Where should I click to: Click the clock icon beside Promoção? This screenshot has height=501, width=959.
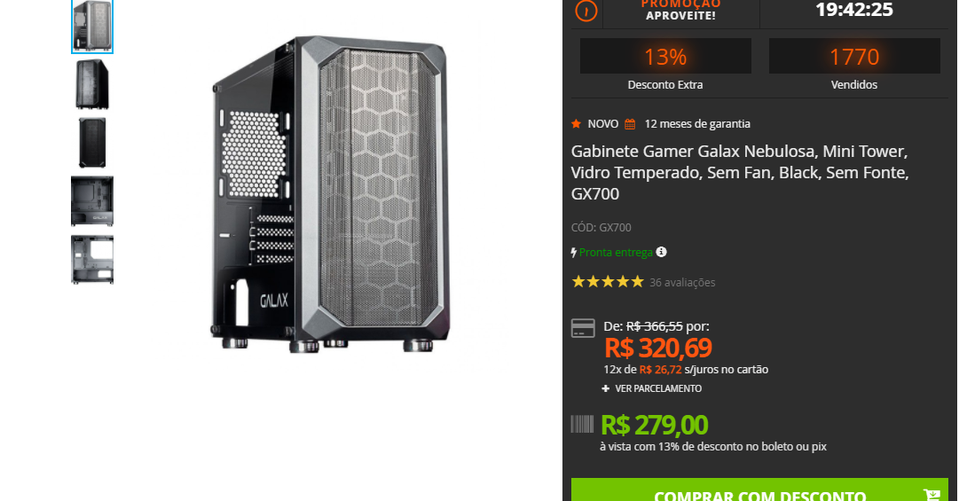point(586,11)
